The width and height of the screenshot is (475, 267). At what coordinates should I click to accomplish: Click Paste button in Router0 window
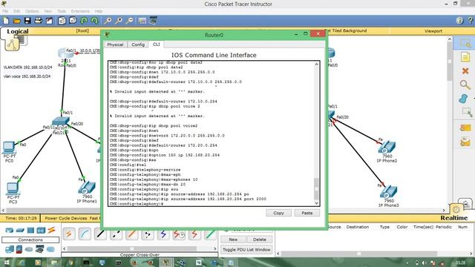(x=307, y=213)
